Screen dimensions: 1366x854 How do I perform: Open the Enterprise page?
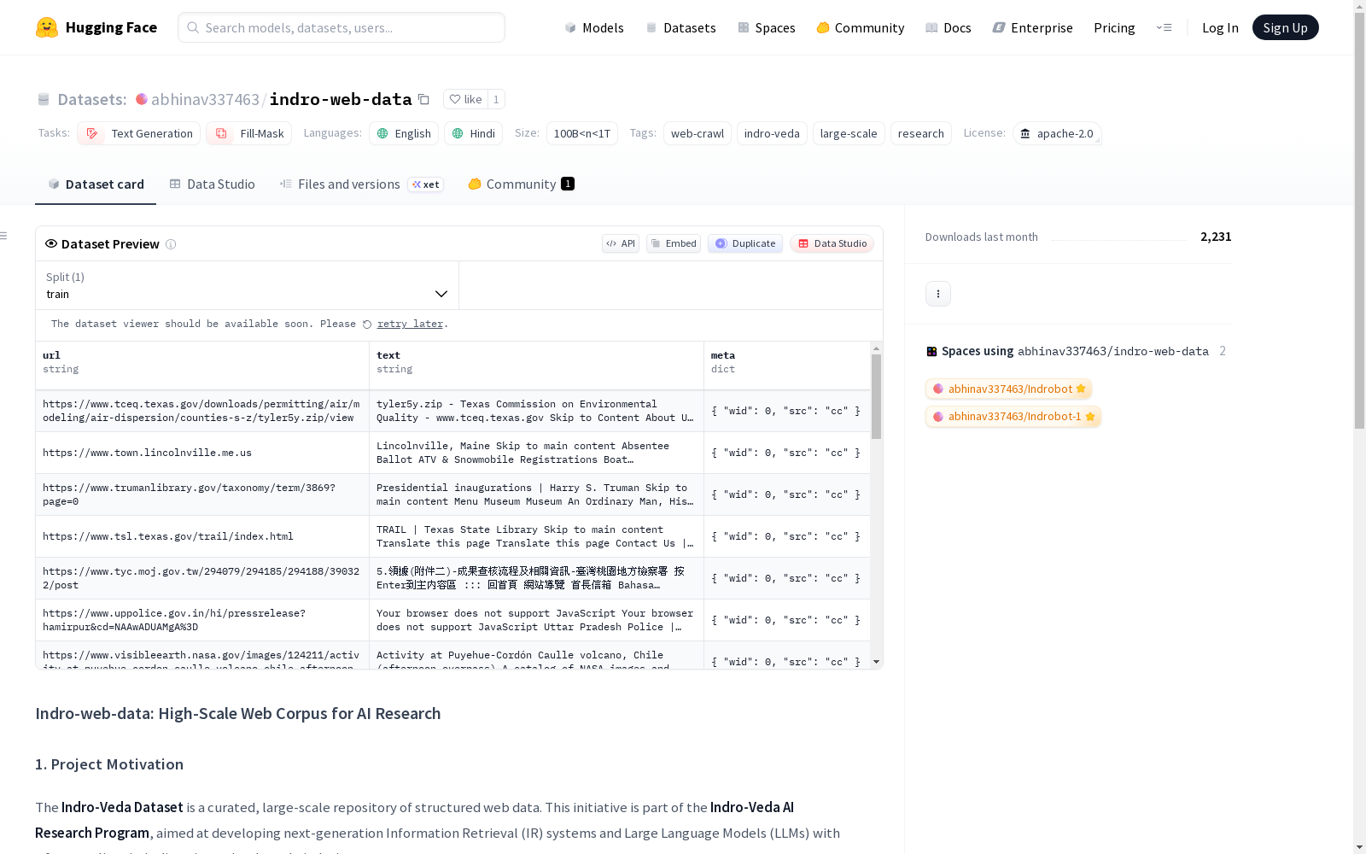tap(1033, 27)
